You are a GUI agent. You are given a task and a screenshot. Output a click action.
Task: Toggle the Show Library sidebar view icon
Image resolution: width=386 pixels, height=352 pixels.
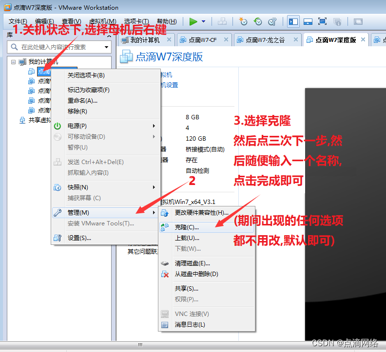293,21
